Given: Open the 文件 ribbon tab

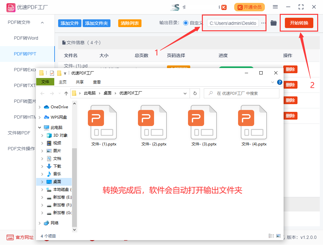Looking at the screenshot, I should 45,82.
